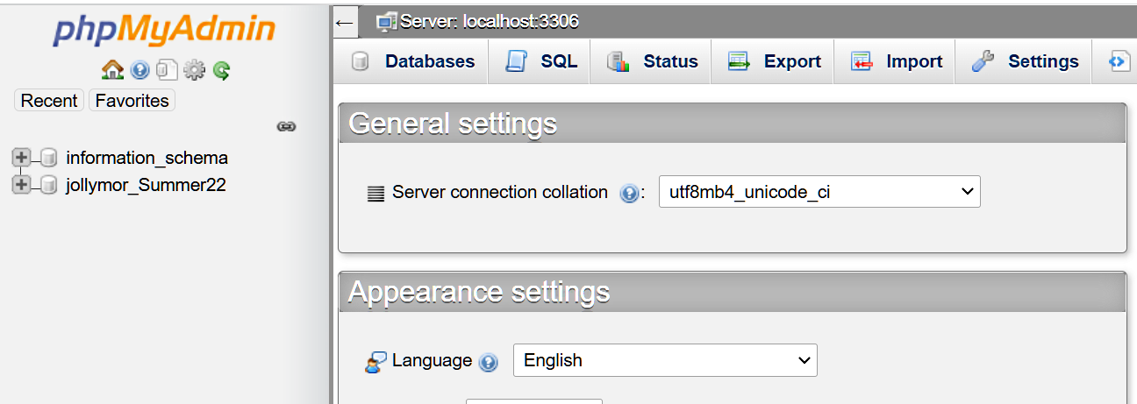Click the Home icon in the sidebar
Viewport: 1137px width, 404px height.
(112, 70)
